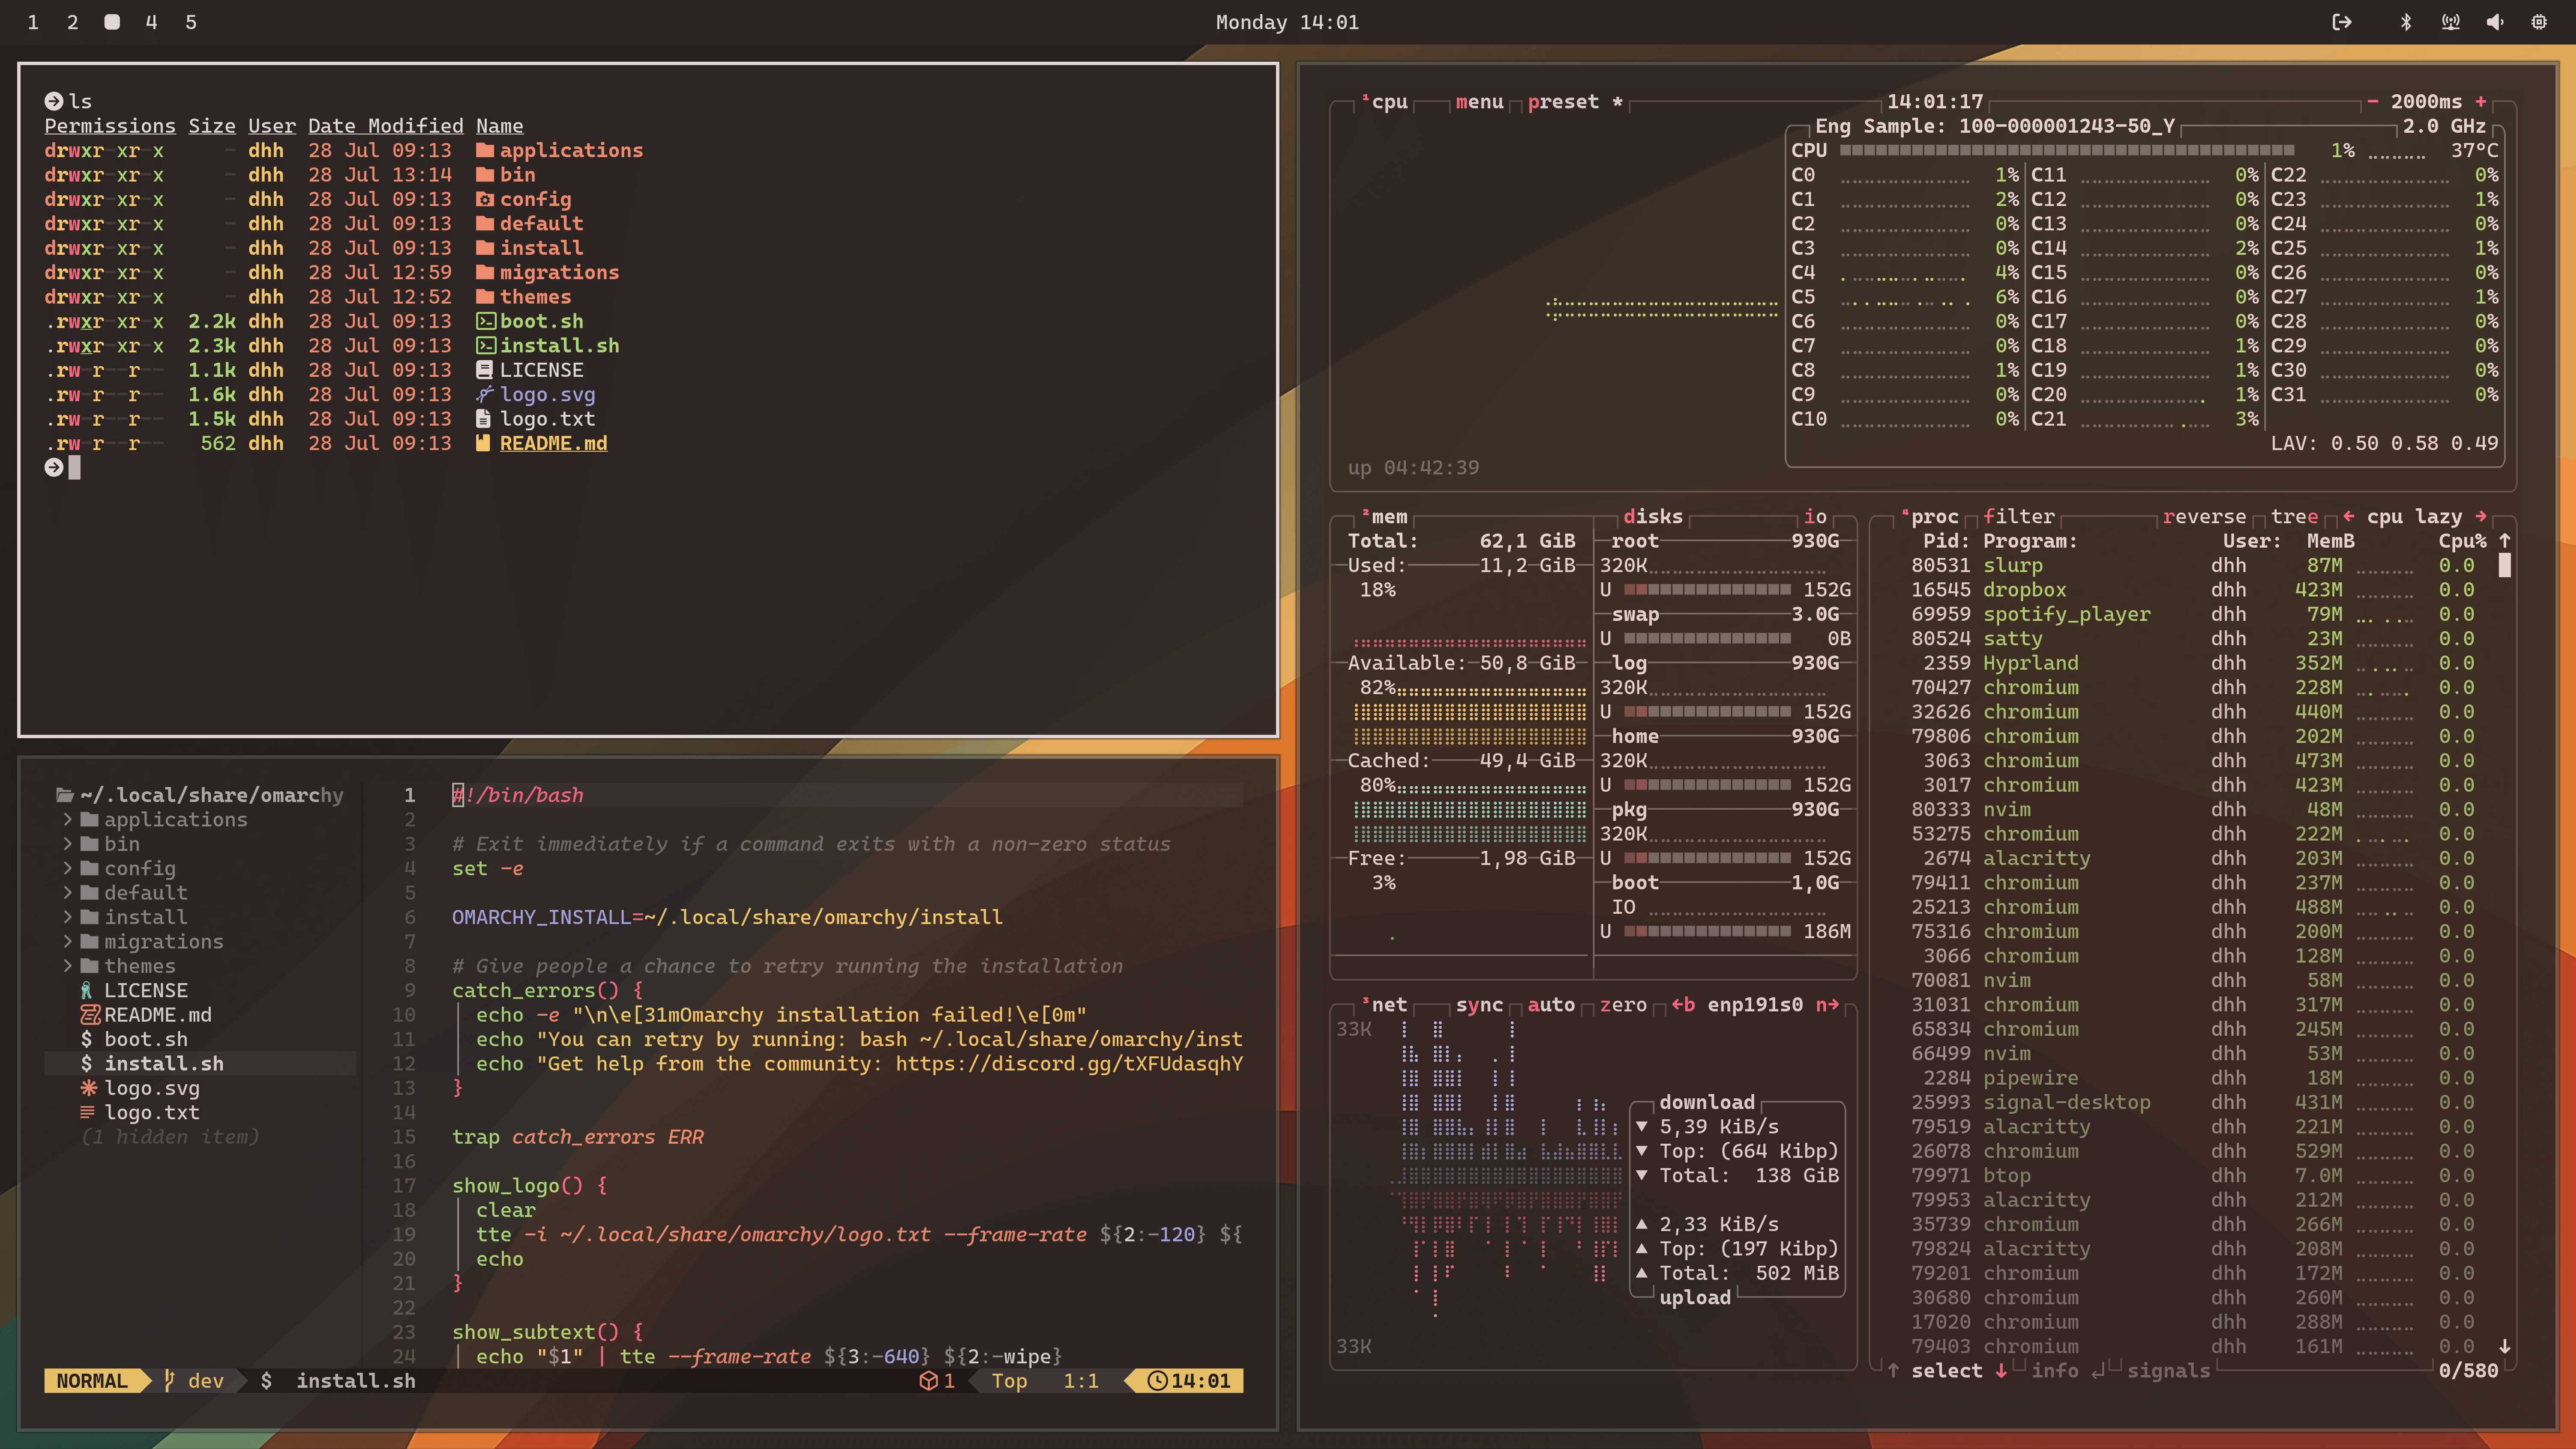This screenshot has height=1449, width=2576.
Task: Click the Bluetooth icon in the top bar
Action: coord(2407,22)
